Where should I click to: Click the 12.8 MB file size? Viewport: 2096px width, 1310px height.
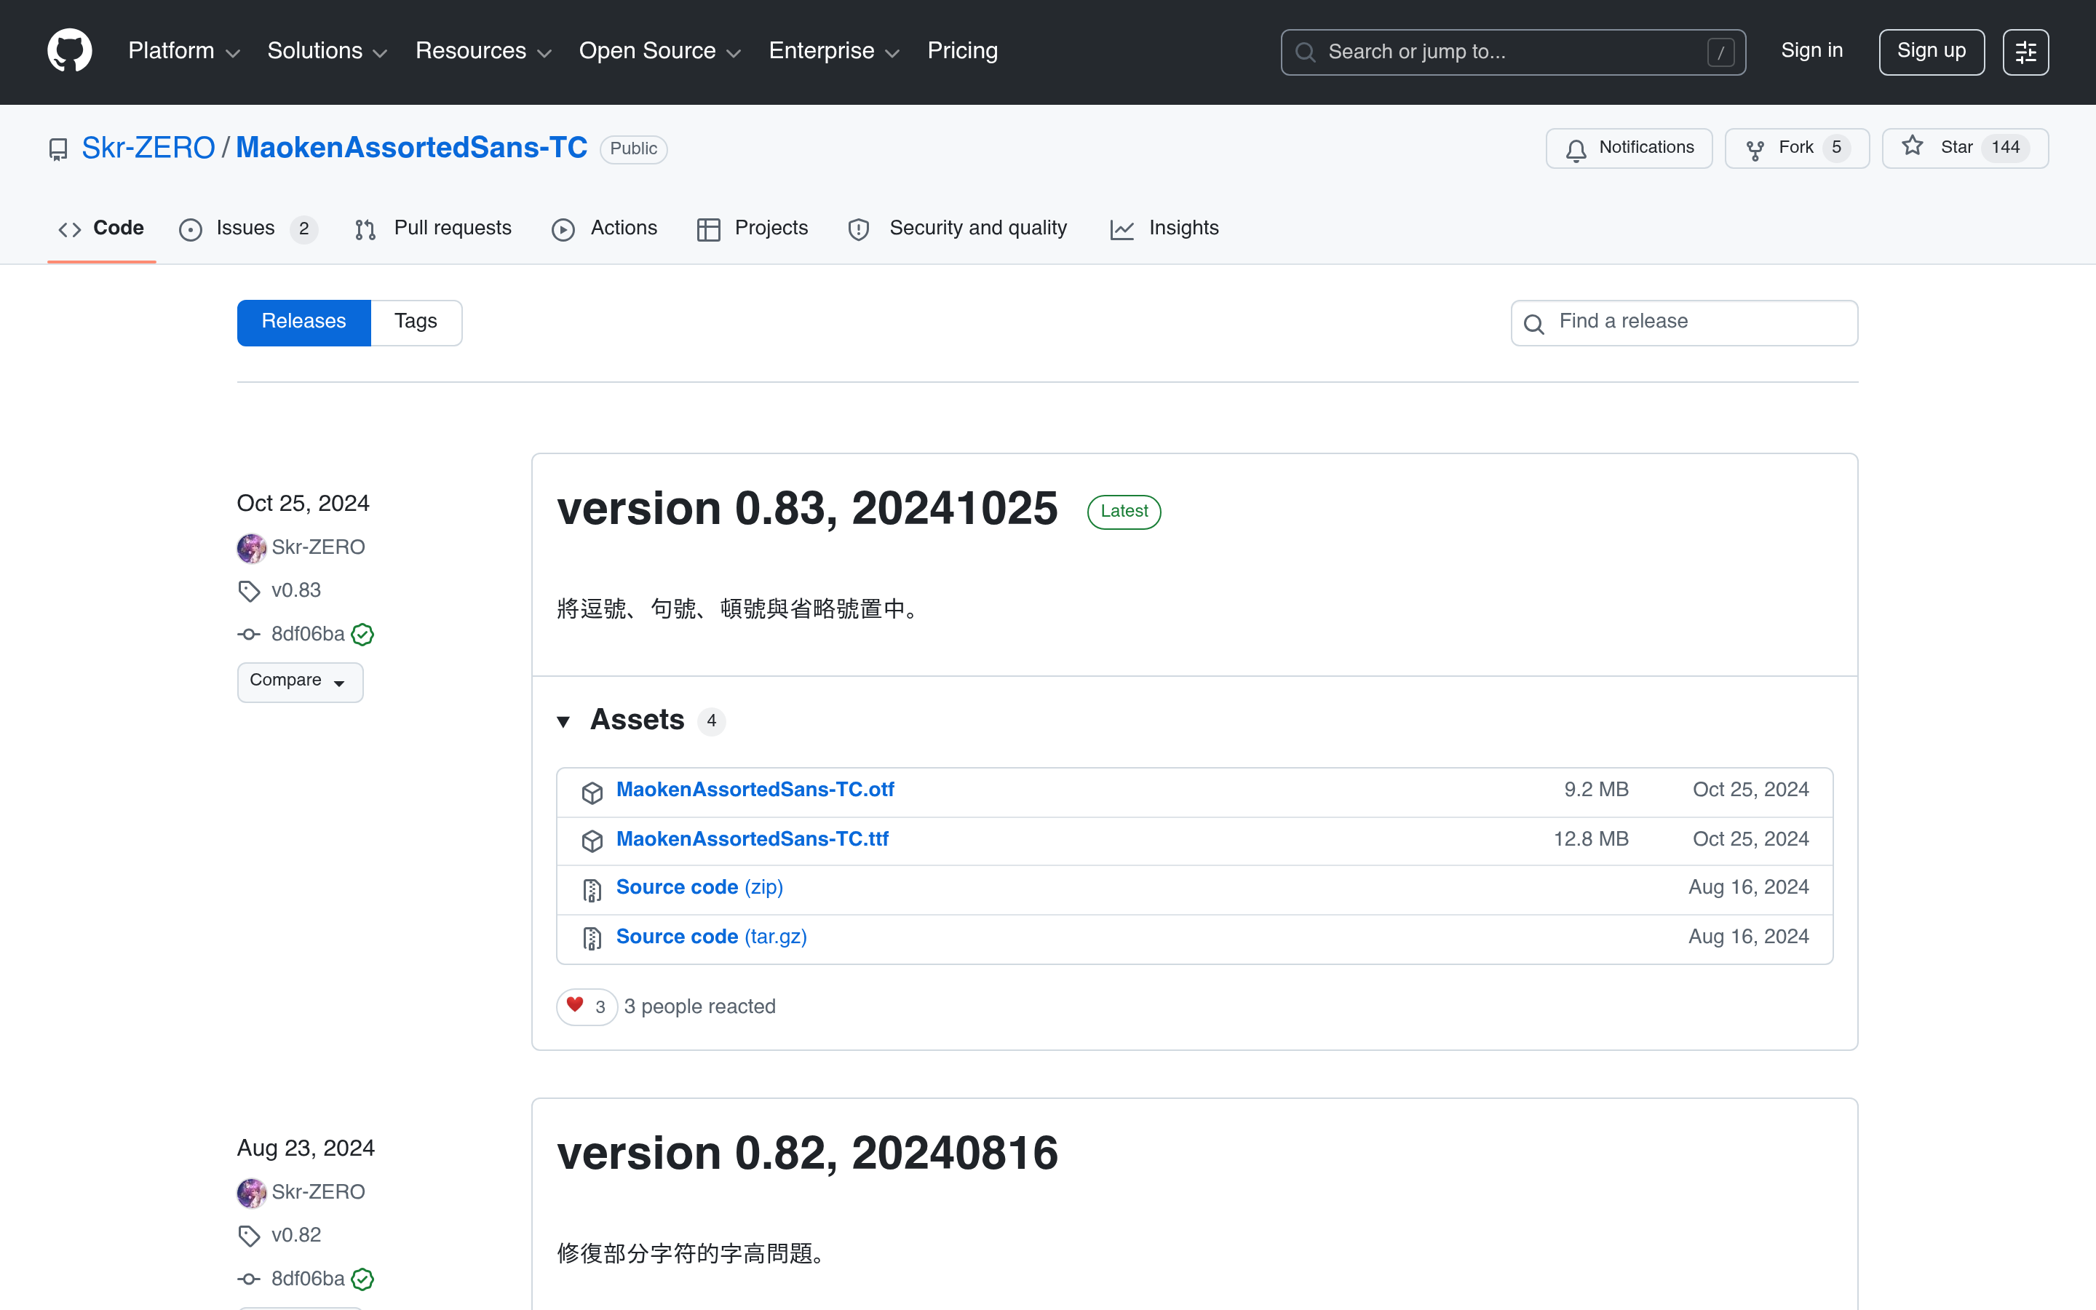[x=1590, y=840]
